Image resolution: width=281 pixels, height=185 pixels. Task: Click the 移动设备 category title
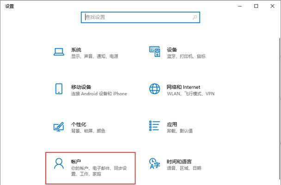coord(81,87)
